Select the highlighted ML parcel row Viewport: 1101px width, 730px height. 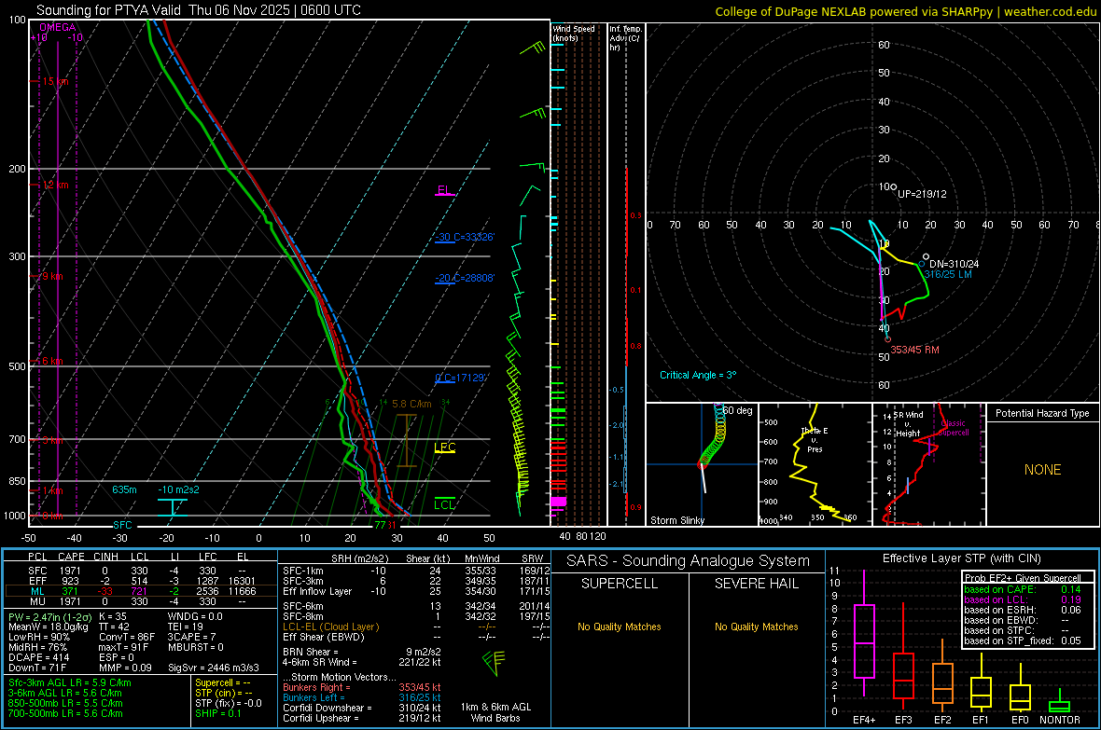click(x=140, y=591)
